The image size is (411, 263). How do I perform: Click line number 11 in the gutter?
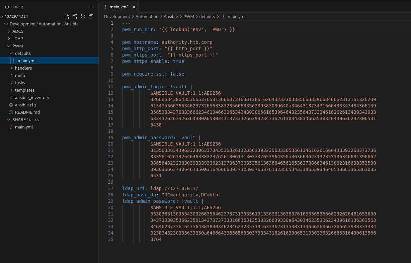(x=111, y=87)
